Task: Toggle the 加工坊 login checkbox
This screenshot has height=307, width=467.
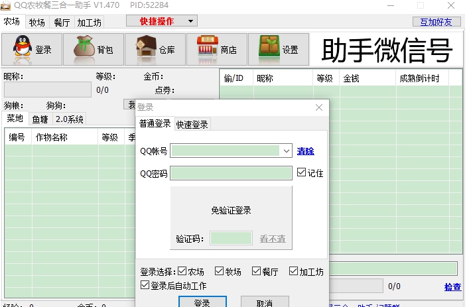Action: pyautogui.click(x=293, y=271)
